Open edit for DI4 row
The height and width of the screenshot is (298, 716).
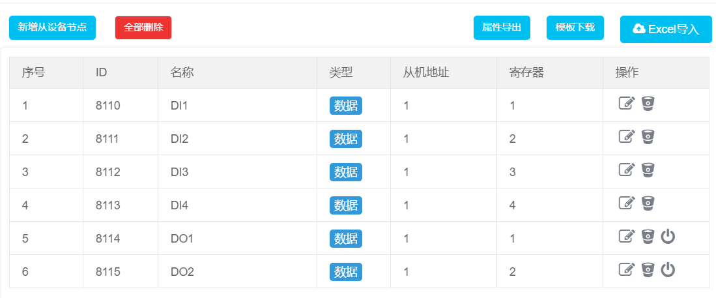pos(626,203)
